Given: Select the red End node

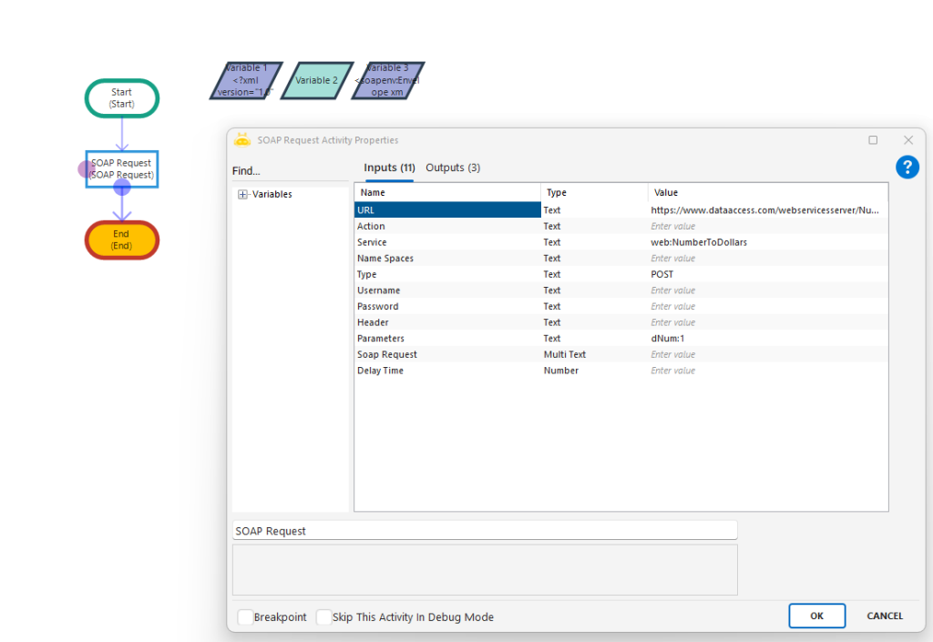Looking at the screenshot, I should [x=122, y=239].
